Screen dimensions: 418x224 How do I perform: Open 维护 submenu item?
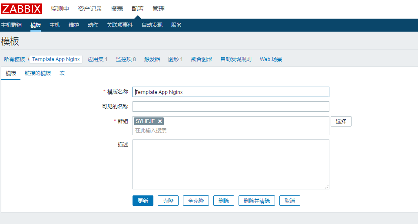pyautogui.click(x=74, y=25)
